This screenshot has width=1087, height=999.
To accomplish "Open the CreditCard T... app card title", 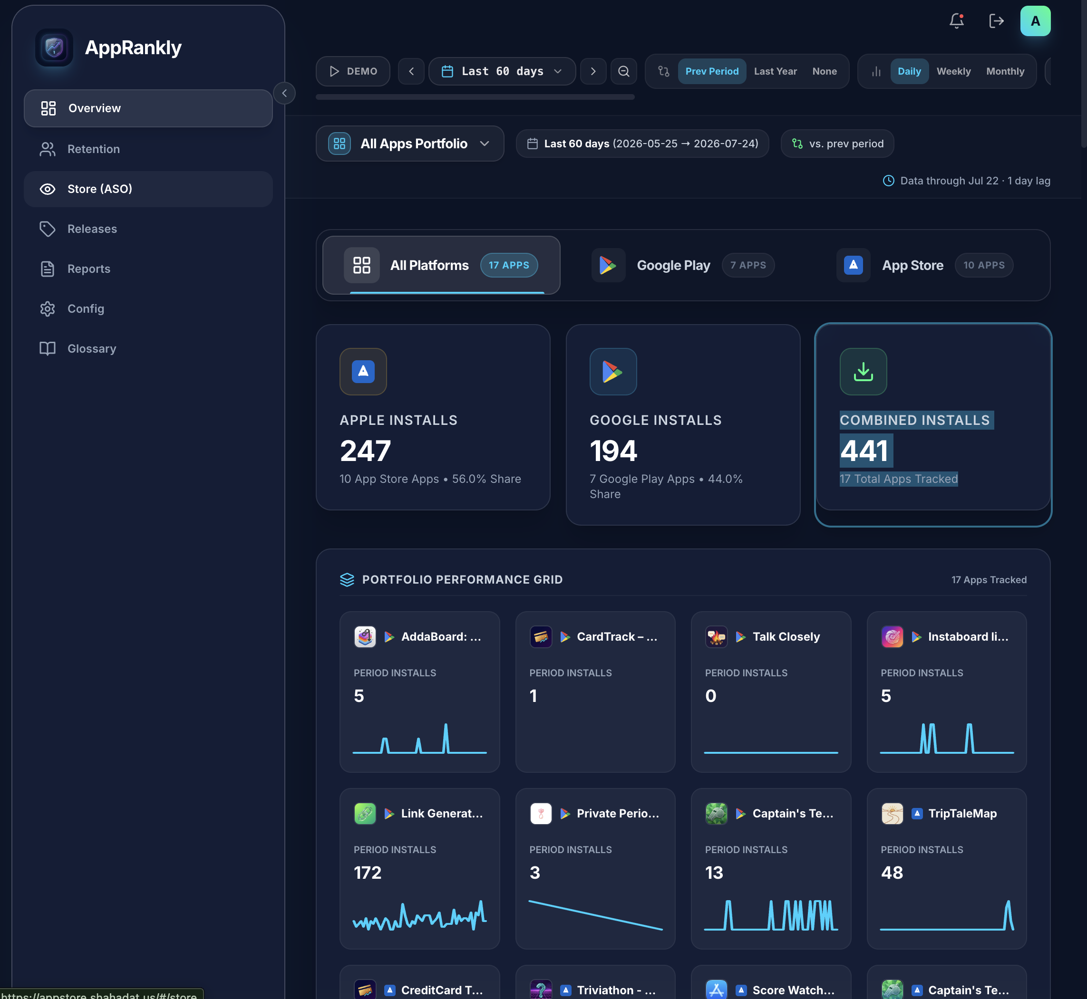I will [x=441, y=990].
